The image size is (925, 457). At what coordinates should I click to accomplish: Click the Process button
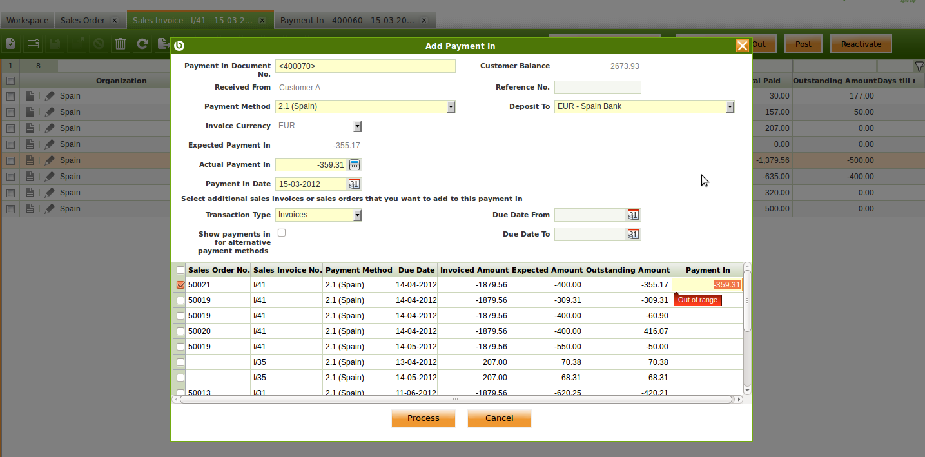point(423,418)
